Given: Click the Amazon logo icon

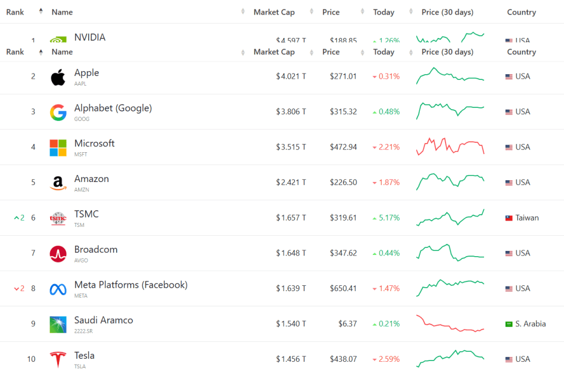Looking at the screenshot, I should tap(58, 183).
